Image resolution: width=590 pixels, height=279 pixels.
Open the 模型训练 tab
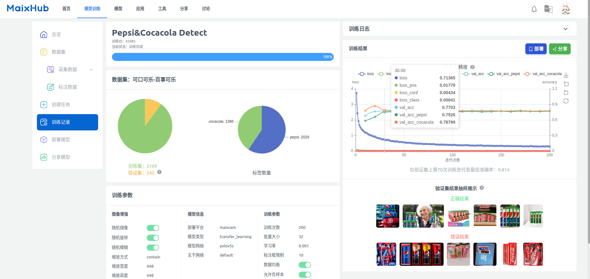[x=92, y=9]
